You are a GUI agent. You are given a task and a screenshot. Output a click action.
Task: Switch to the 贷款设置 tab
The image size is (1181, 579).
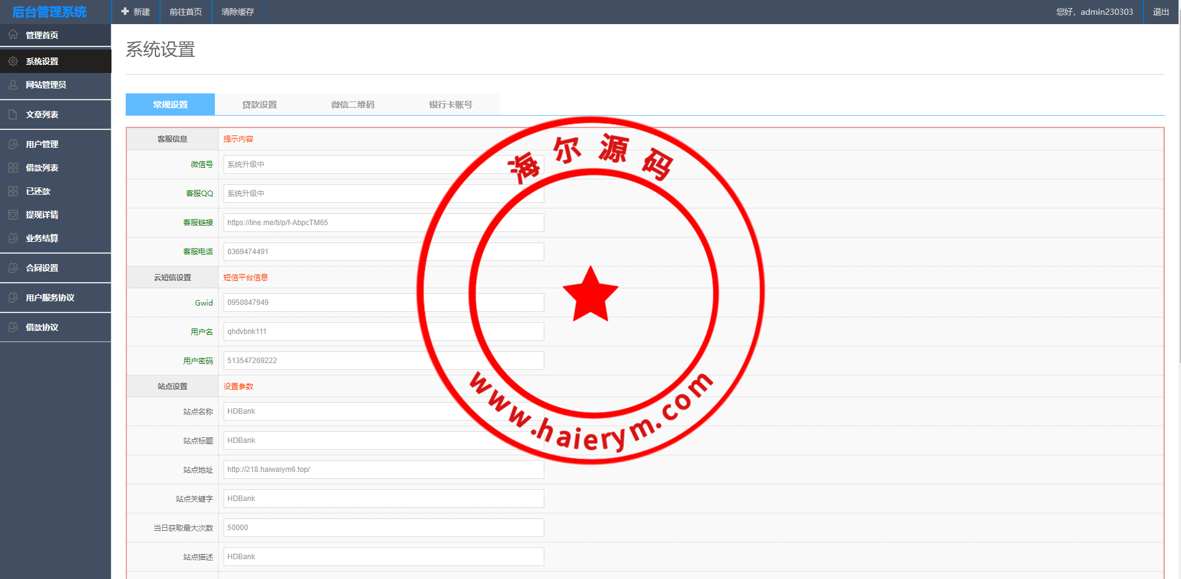coord(259,105)
